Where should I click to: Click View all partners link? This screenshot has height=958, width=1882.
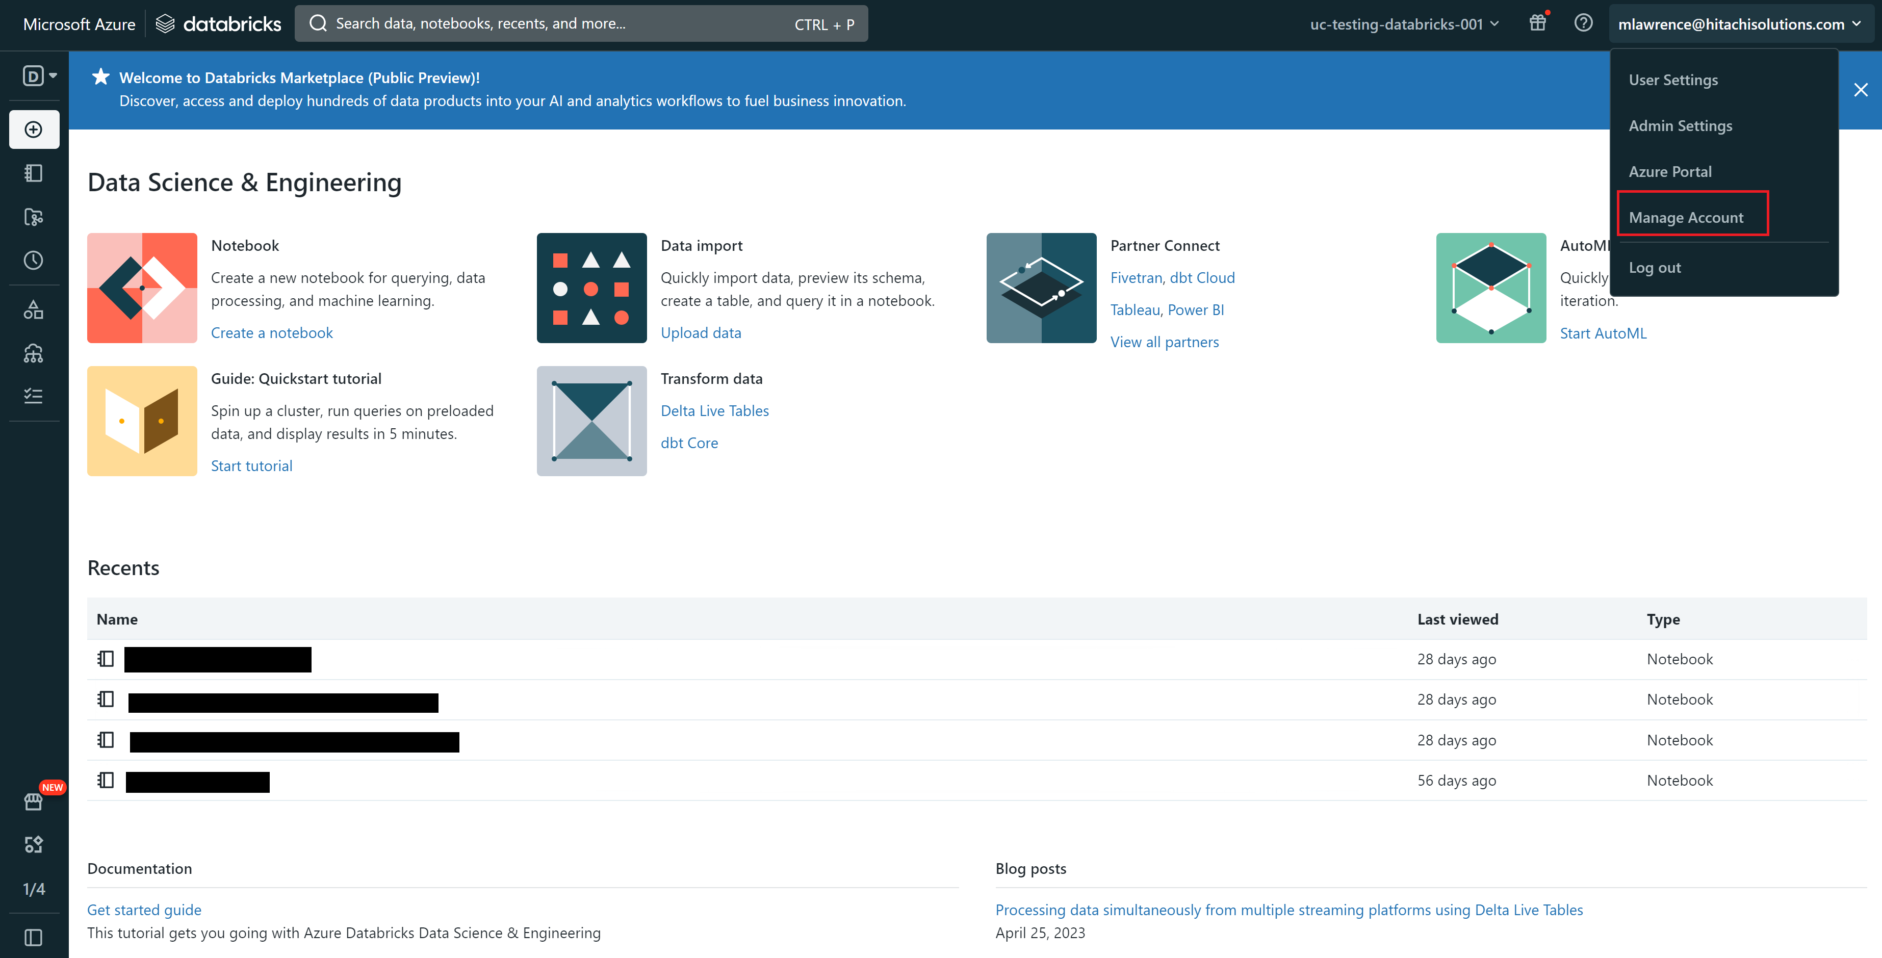coord(1165,342)
